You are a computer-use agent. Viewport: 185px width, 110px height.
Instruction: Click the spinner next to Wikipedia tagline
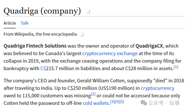pos(82,35)
